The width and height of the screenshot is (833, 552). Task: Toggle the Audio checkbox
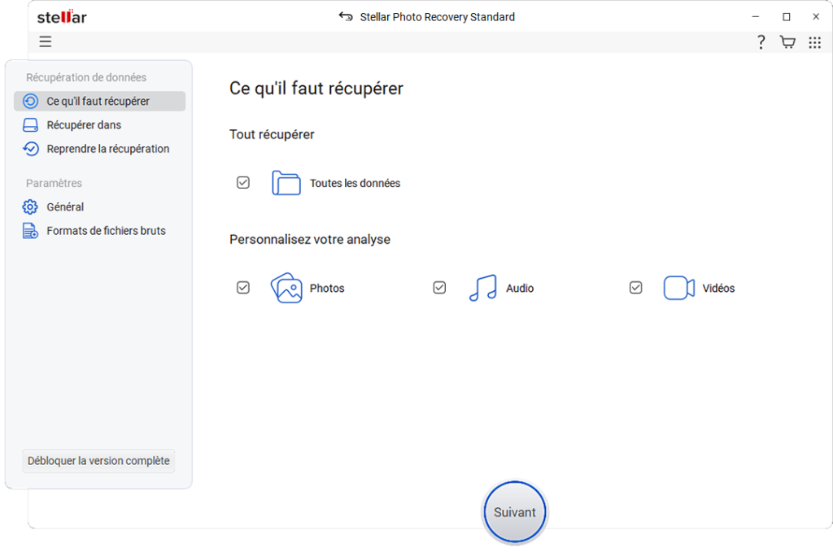[x=439, y=288]
